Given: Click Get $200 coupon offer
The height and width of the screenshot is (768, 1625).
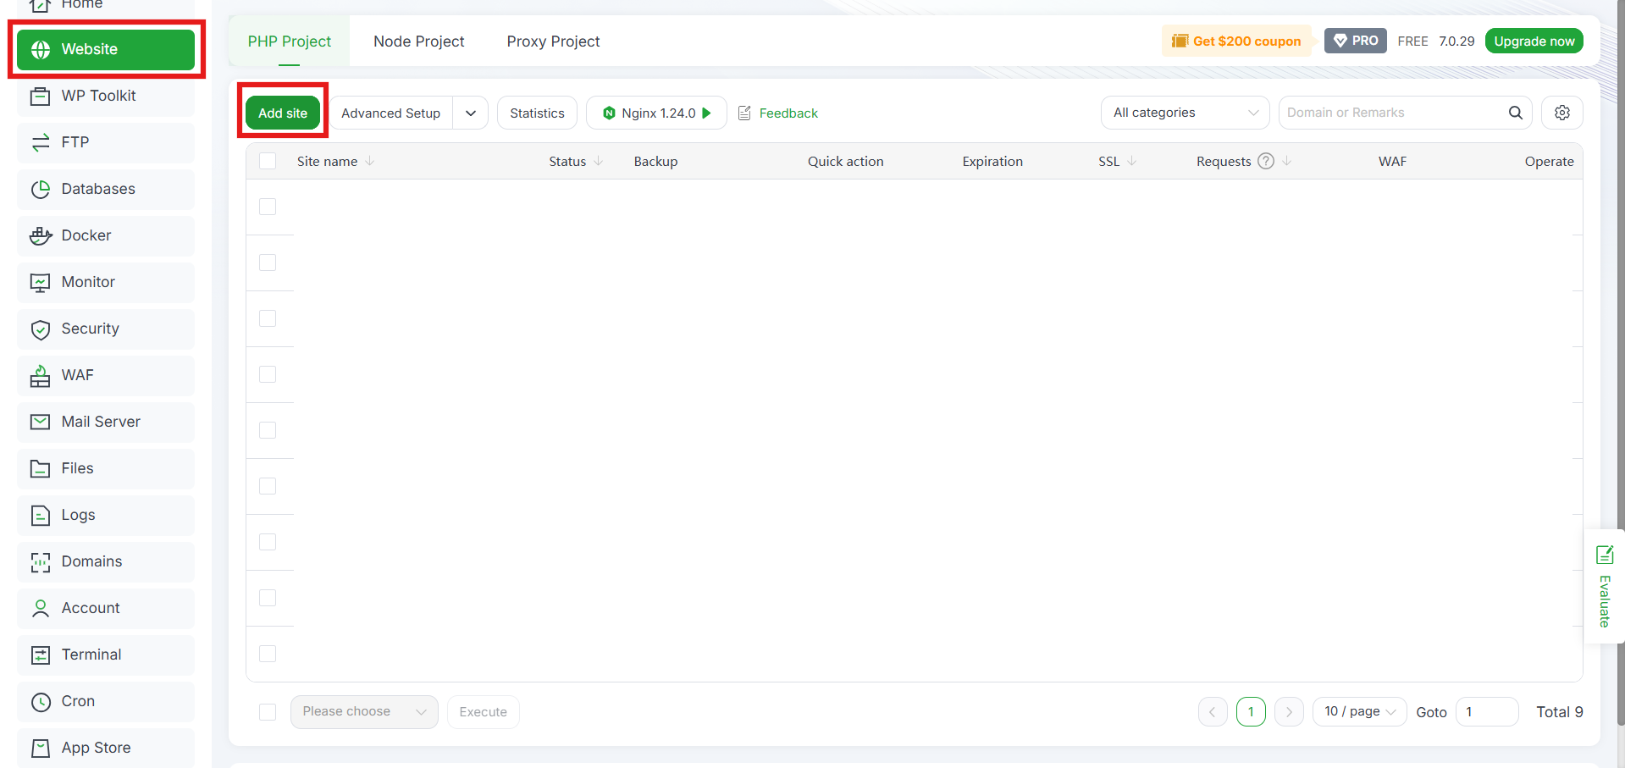Looking at the screenshot, I should 1236,41.
